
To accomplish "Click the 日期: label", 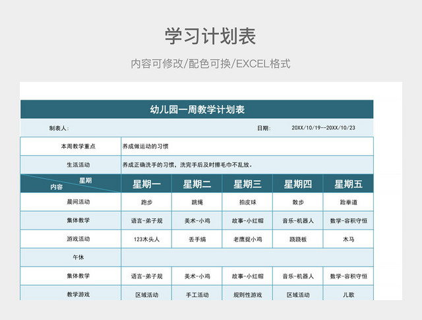I will [264, 128].
